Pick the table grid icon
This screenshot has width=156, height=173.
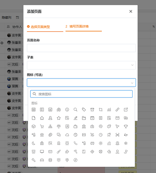[x=33, y=110]
